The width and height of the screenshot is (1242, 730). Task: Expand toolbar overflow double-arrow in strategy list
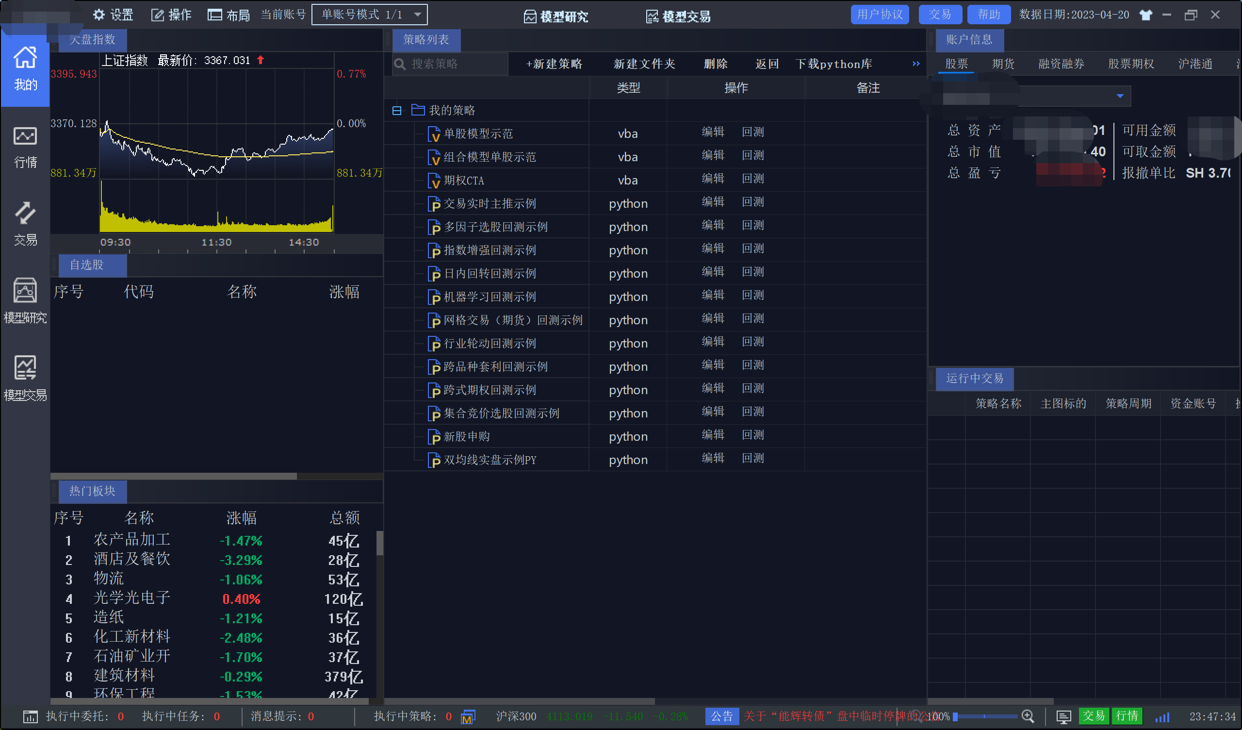(x=915, y=64)
